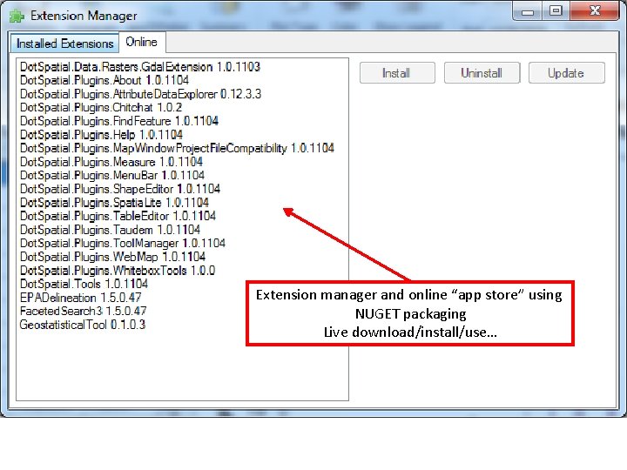This screenshot has height=470, width=627.
Task: Select DotSpatial.Plugins.TableEditor 1.0.1104 entry
Action: coord(118,216)
